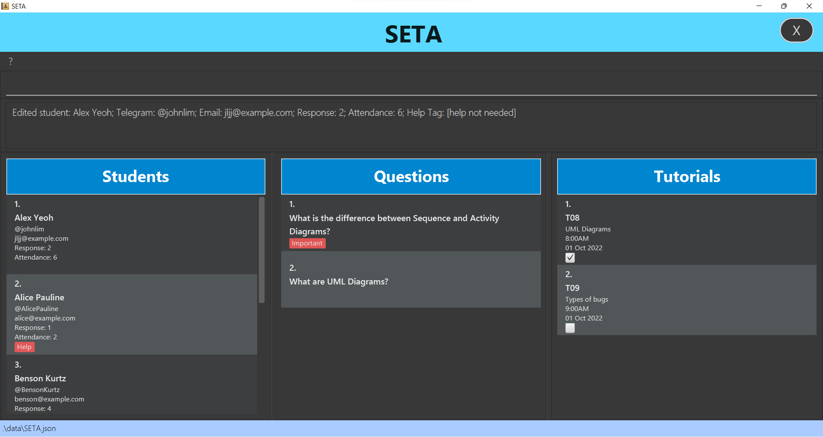
Task: Click the .\data\SETA.json status bar path
Action: coord(29,428)
